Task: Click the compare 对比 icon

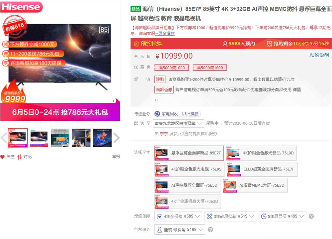Action: tap(19, 157)
